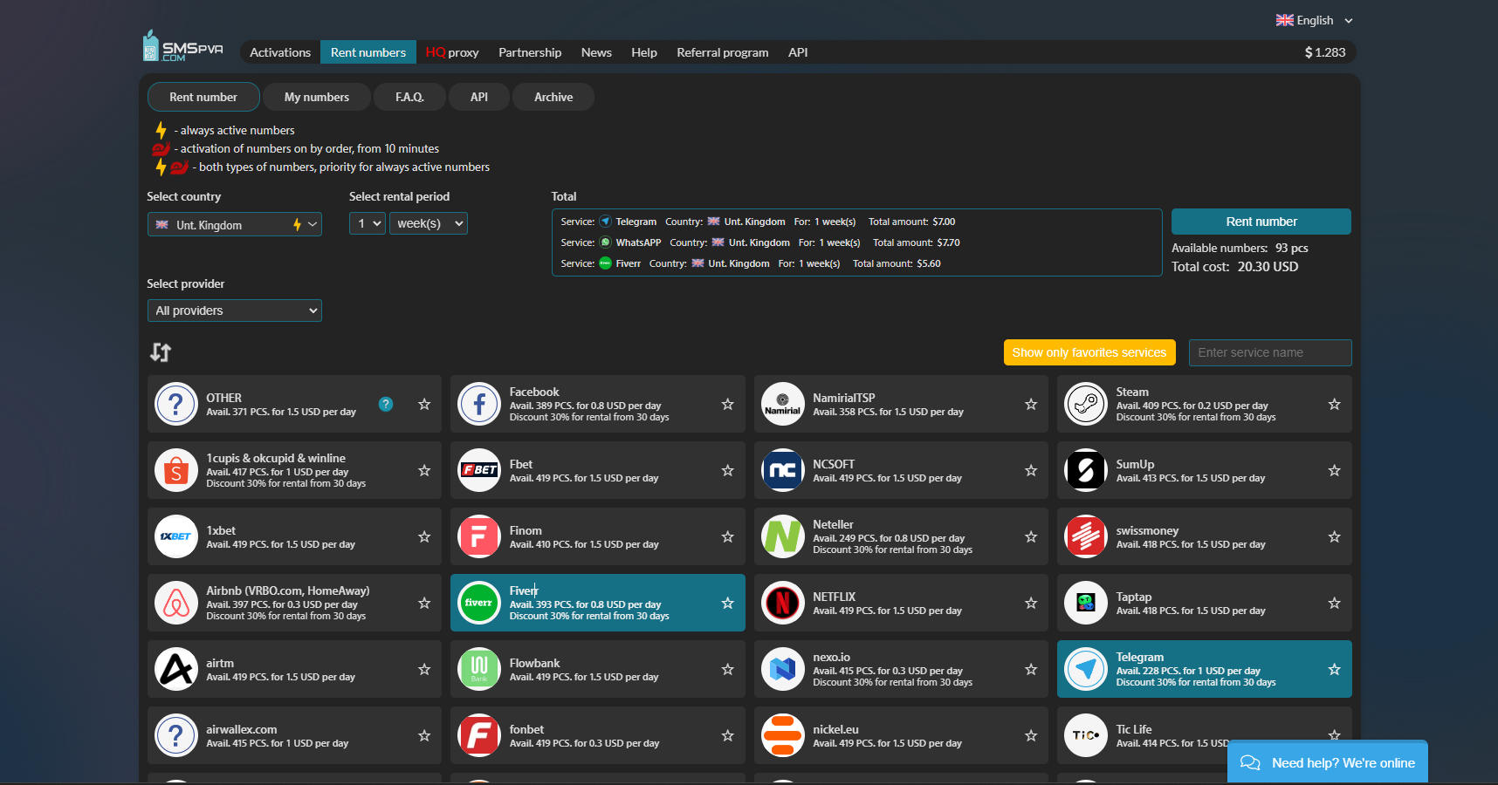Select the SumUp service icon
Image resolution: width=1498 pixels, height=785 pixels.
click(1086, 470)
